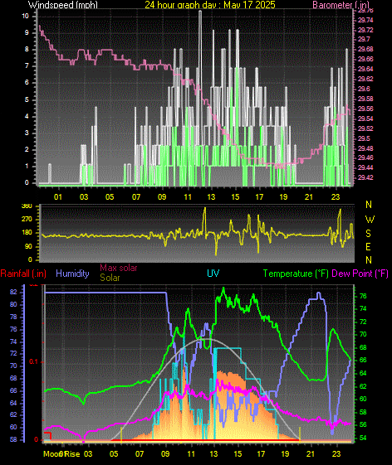The height and width of the screenshot is (465, 392).
Task: Select the 82 humidity axis value
Action: coord(13,292)
